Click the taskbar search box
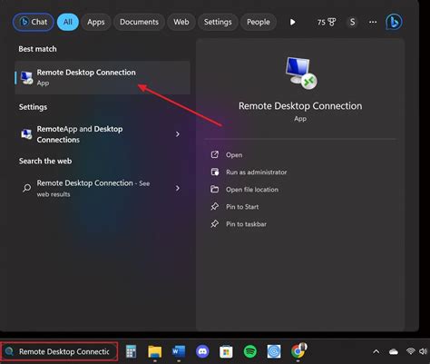The width and height of the screenshot is (430, 364). pyautogui.click(x=59, y=351)
